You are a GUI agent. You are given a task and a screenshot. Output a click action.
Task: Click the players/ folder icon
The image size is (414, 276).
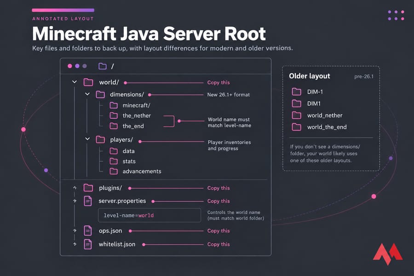coord(100,139)
